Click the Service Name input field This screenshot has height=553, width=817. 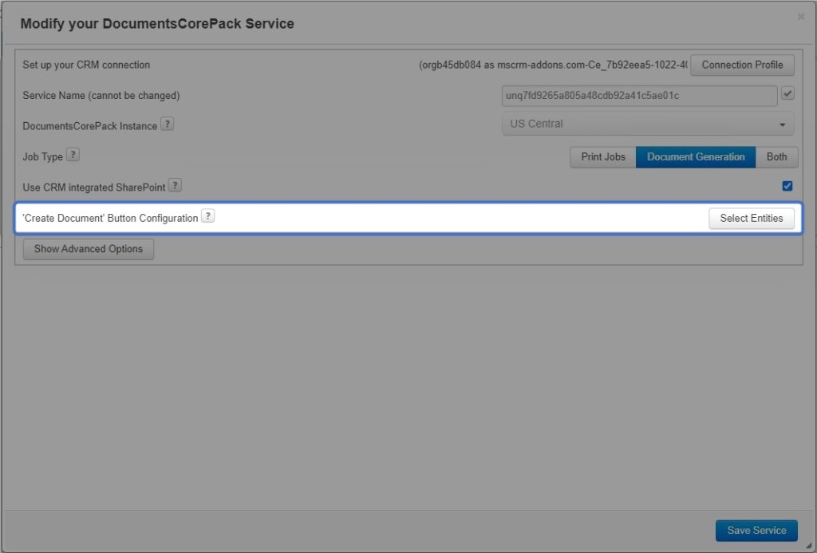639,96
